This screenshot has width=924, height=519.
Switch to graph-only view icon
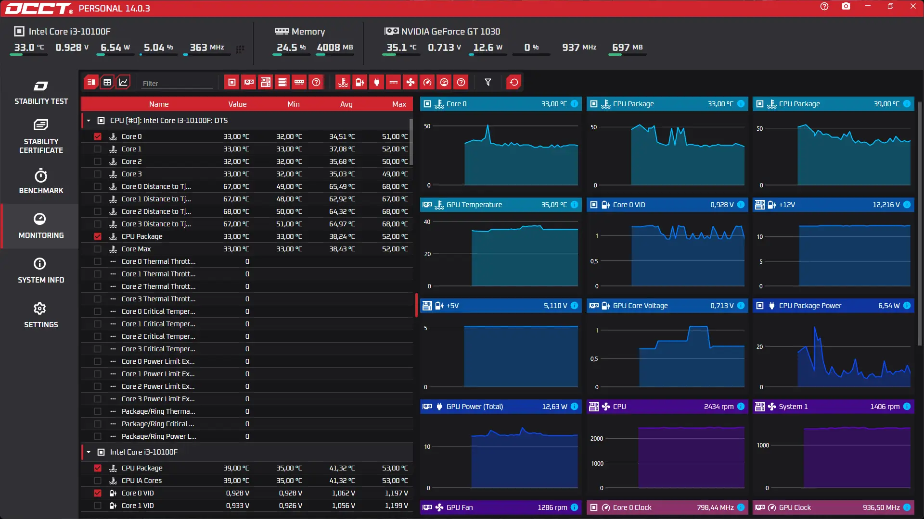tap(123, 82)
